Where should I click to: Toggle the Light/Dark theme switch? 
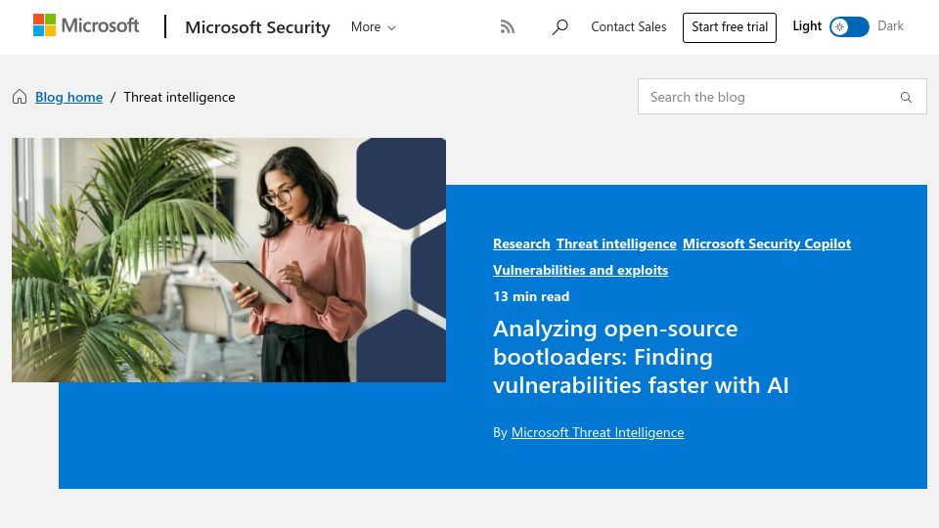[849, 27]
